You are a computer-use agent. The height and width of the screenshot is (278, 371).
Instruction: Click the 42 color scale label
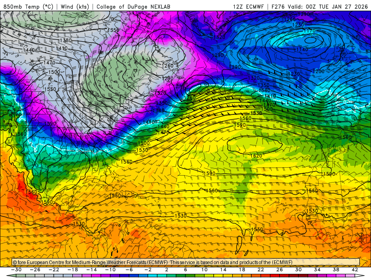(x=355, y=270)
